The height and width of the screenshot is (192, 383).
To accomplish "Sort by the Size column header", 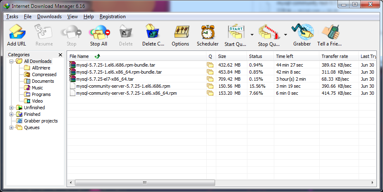I will pos(231,56).
